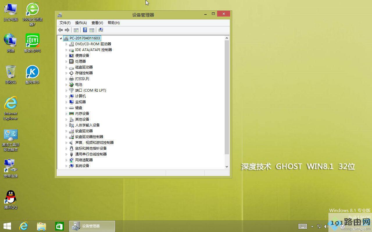Select the 其他设备 tree item
This screenshot has width=372, height=232.
[82, 119]
